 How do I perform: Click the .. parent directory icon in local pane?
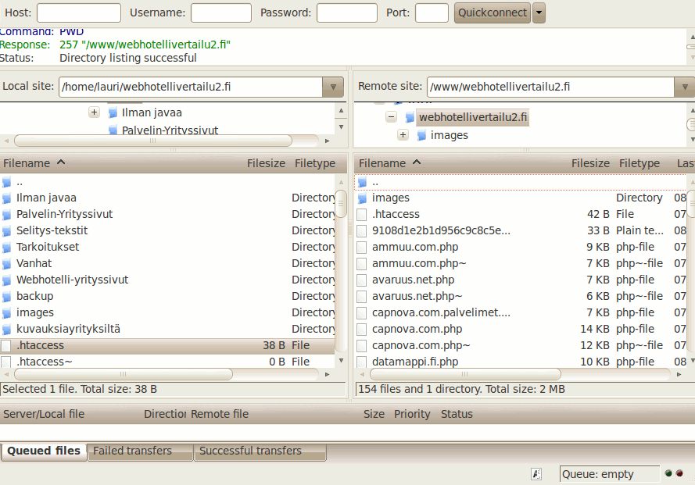(x=8, y=181)
